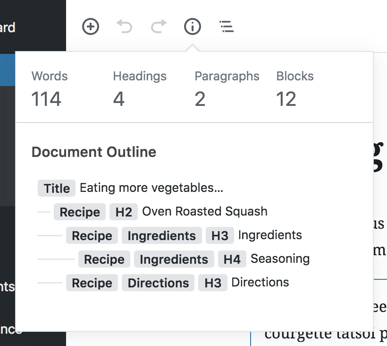Click the H2 level badge
The width and height of the screenshot is (387, 346).
pyautogui.click(x=123, y=212)
